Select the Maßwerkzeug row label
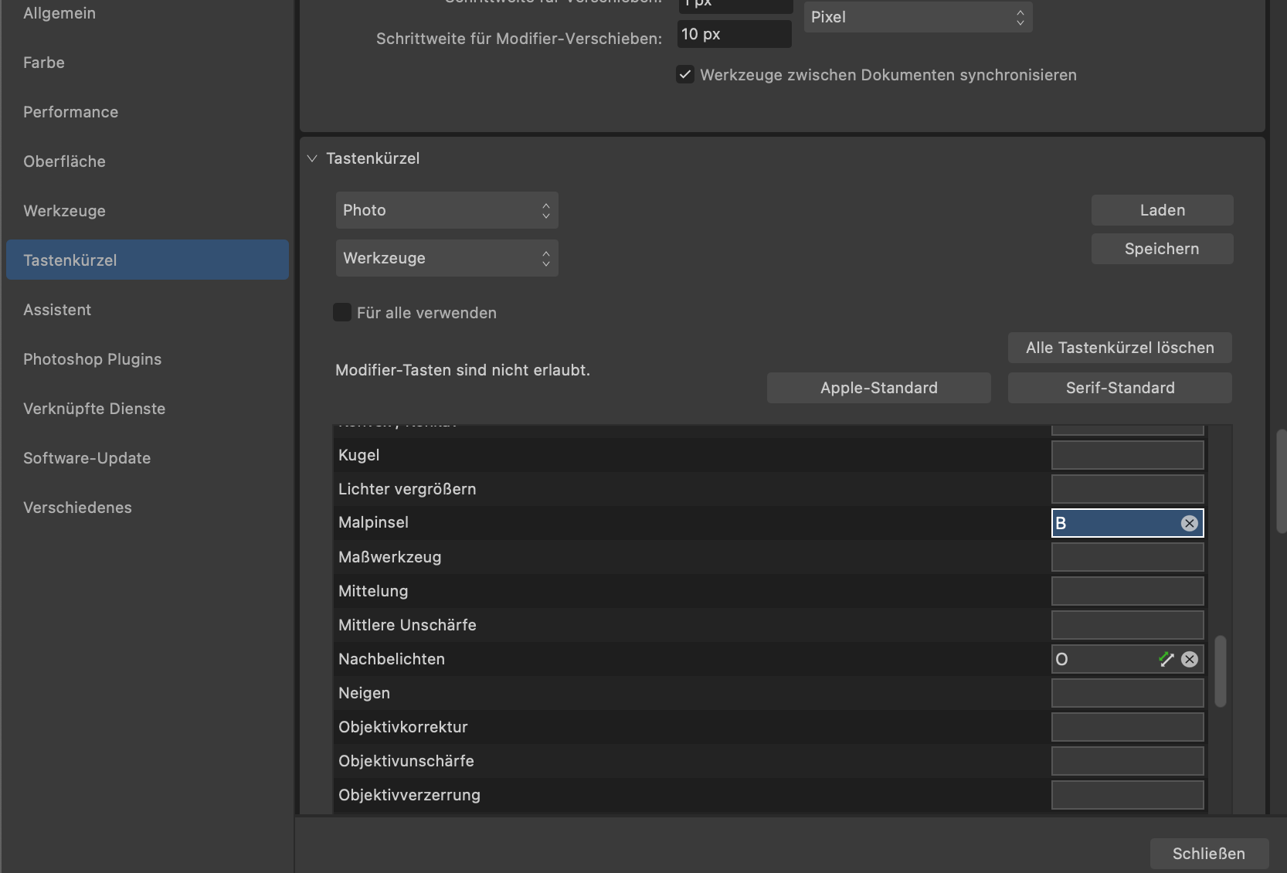Screen dimensions: 1287x873 390,557
